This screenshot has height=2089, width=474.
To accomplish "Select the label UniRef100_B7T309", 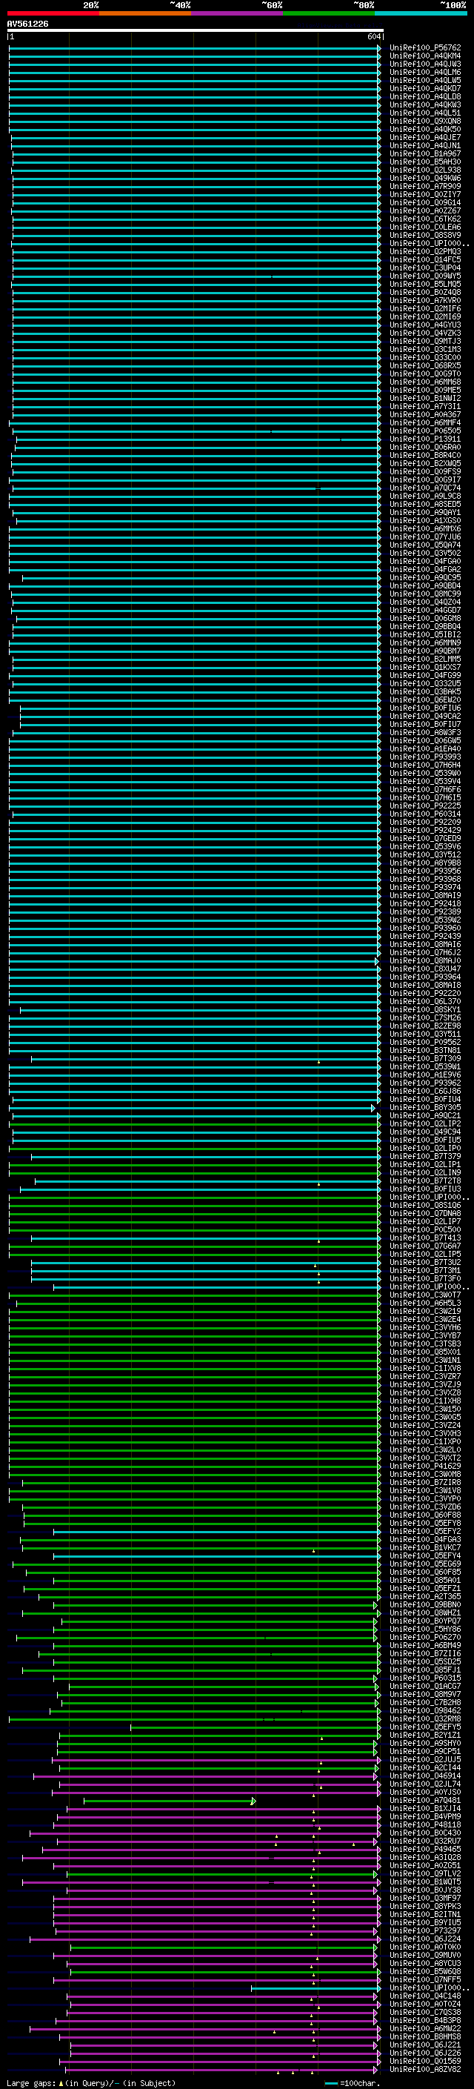I will [425, 1058].
